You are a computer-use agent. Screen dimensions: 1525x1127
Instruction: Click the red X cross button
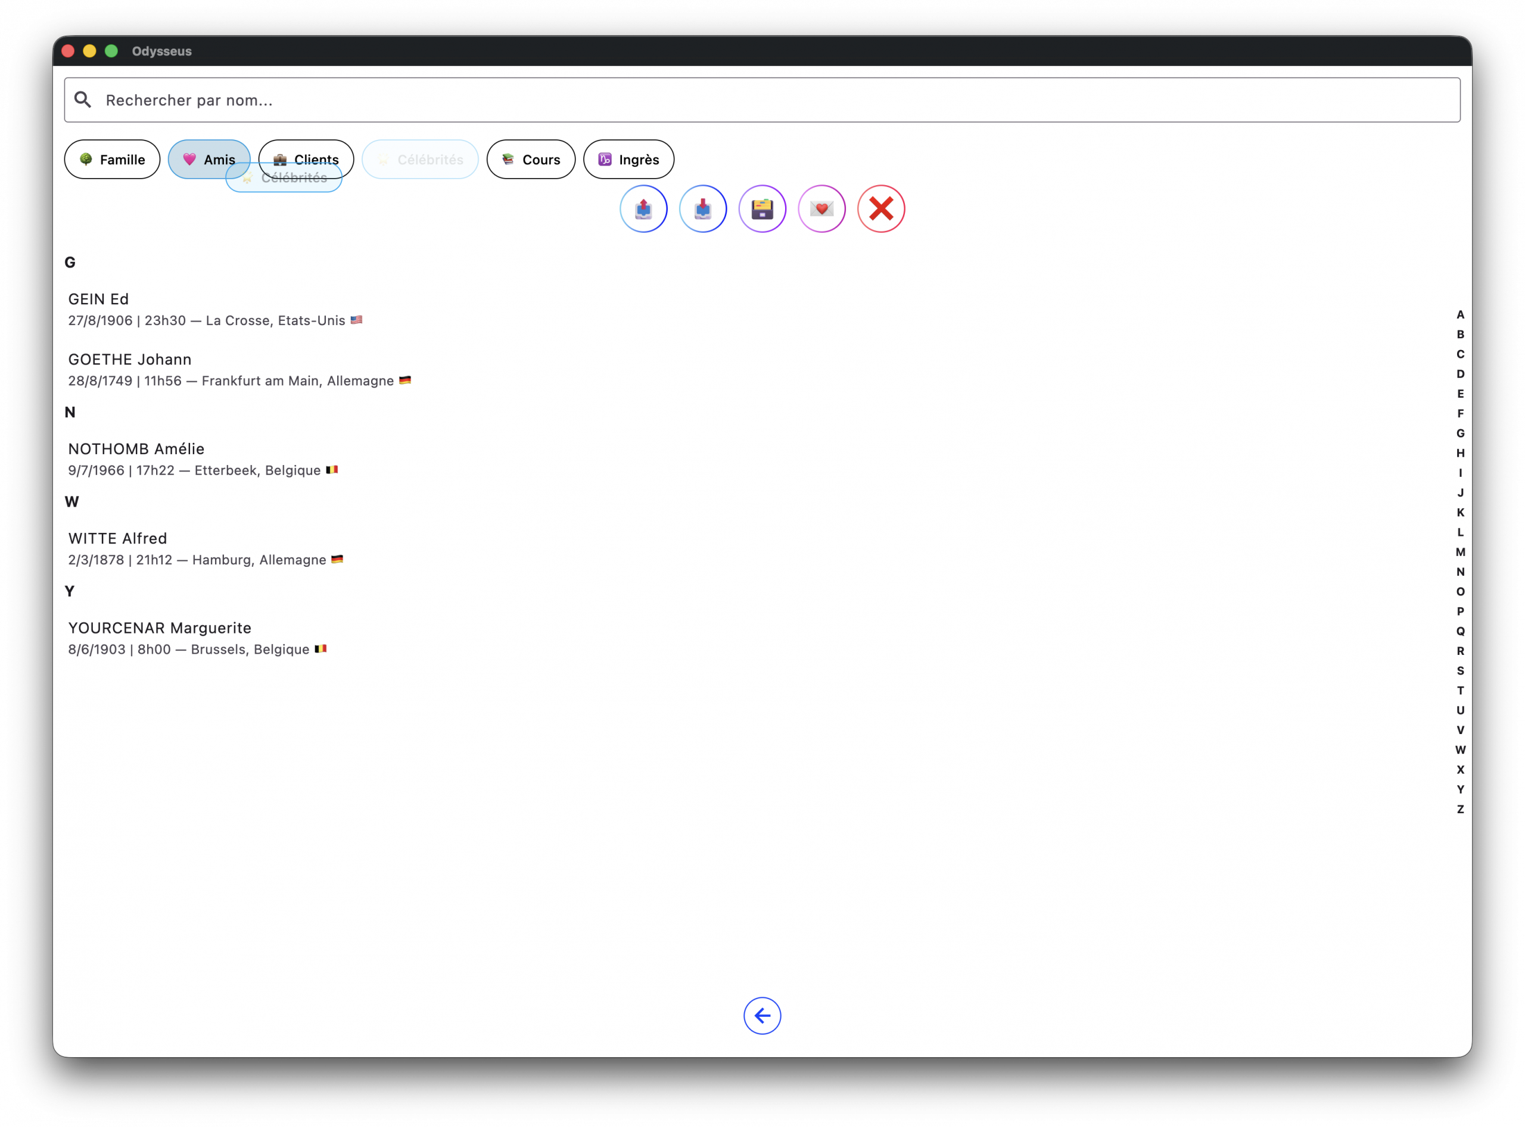point(880,209)
